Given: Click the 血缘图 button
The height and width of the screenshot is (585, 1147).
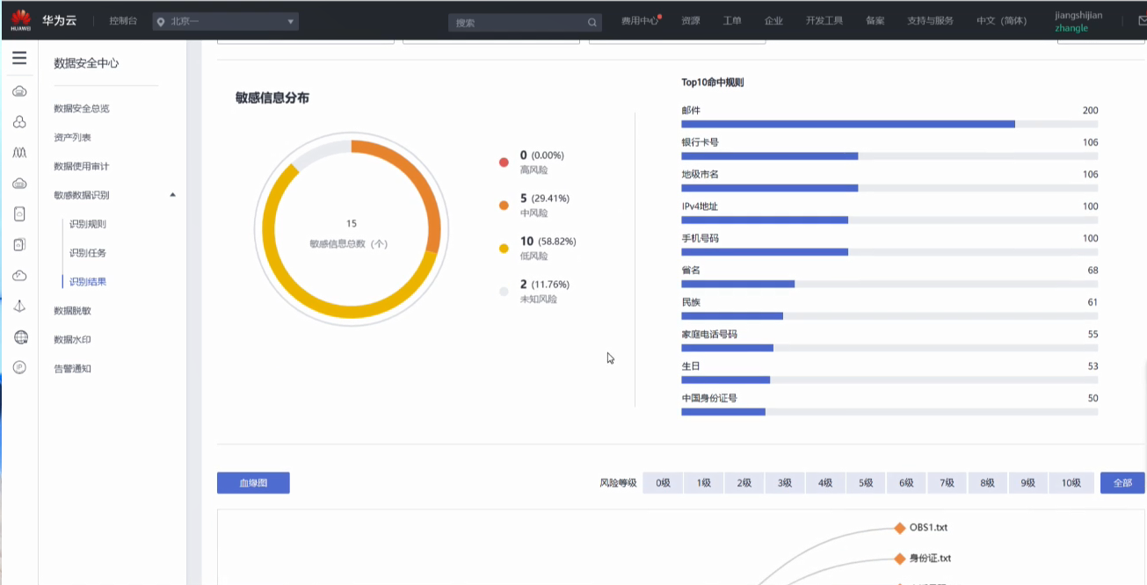Looking at the screenshot, I should (253, 483).
